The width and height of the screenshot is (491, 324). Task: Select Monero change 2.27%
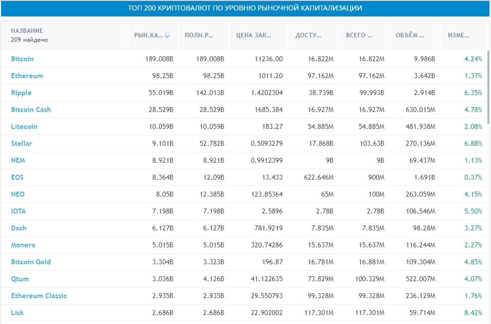tap(473, 245)
